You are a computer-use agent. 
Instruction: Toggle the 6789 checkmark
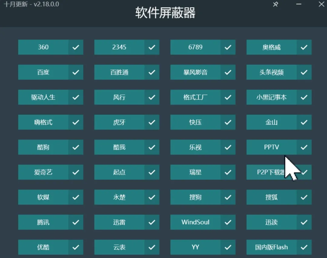228,47
